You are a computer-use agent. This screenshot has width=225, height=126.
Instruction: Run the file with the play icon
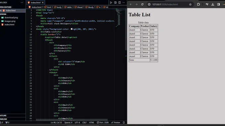pyautogui.click(x=111, y=3)
